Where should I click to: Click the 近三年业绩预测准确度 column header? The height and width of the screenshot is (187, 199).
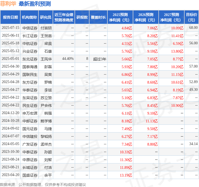64,17
